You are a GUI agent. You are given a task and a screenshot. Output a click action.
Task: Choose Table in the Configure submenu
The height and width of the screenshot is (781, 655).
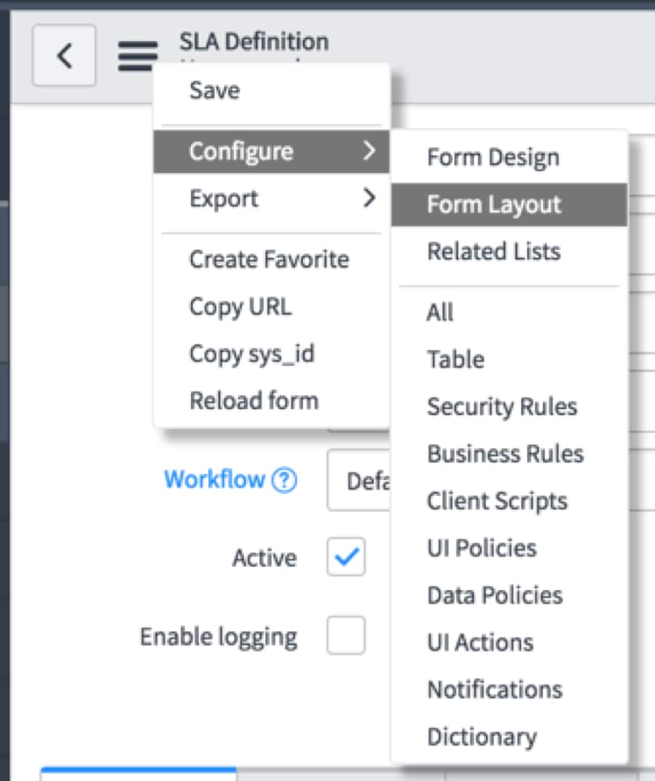pyautogui.click(x=509, y=359)
